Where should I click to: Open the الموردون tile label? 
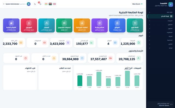[x=29, y=27]
